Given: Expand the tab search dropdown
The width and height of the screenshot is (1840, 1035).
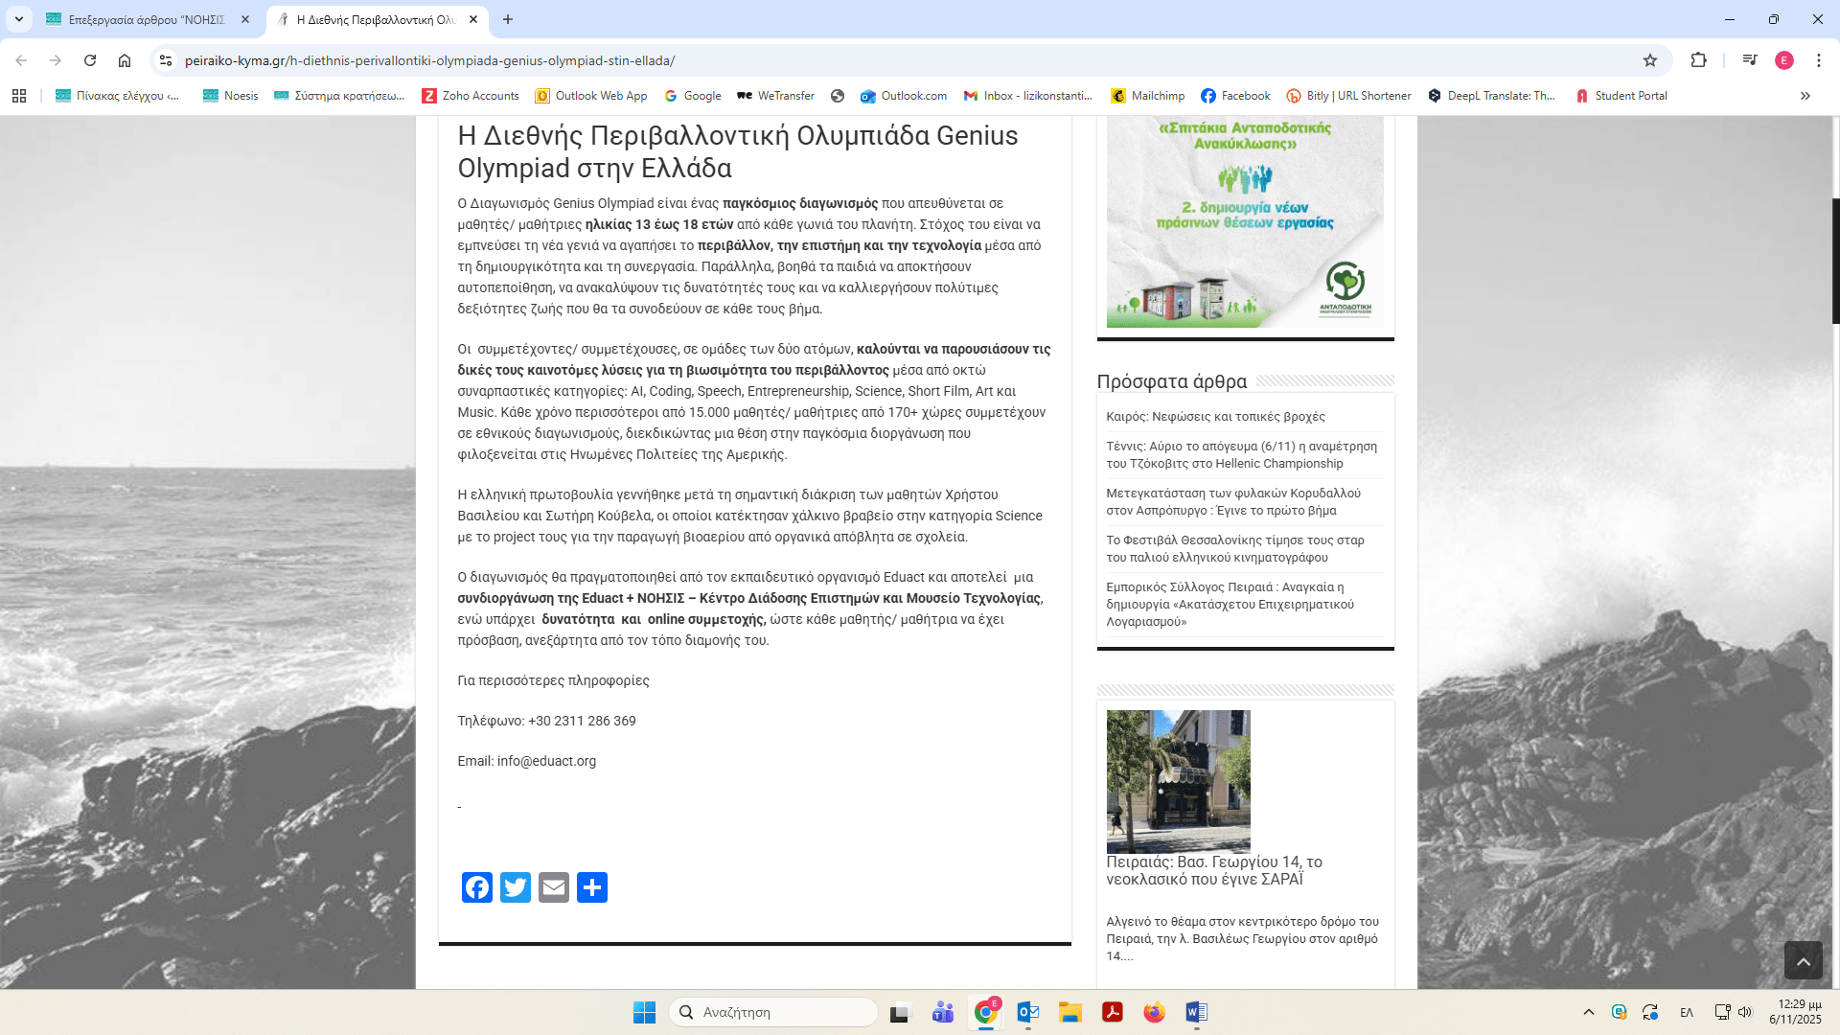Looking at the screenshot, I should pyautogui.click(x=18, y=19).
